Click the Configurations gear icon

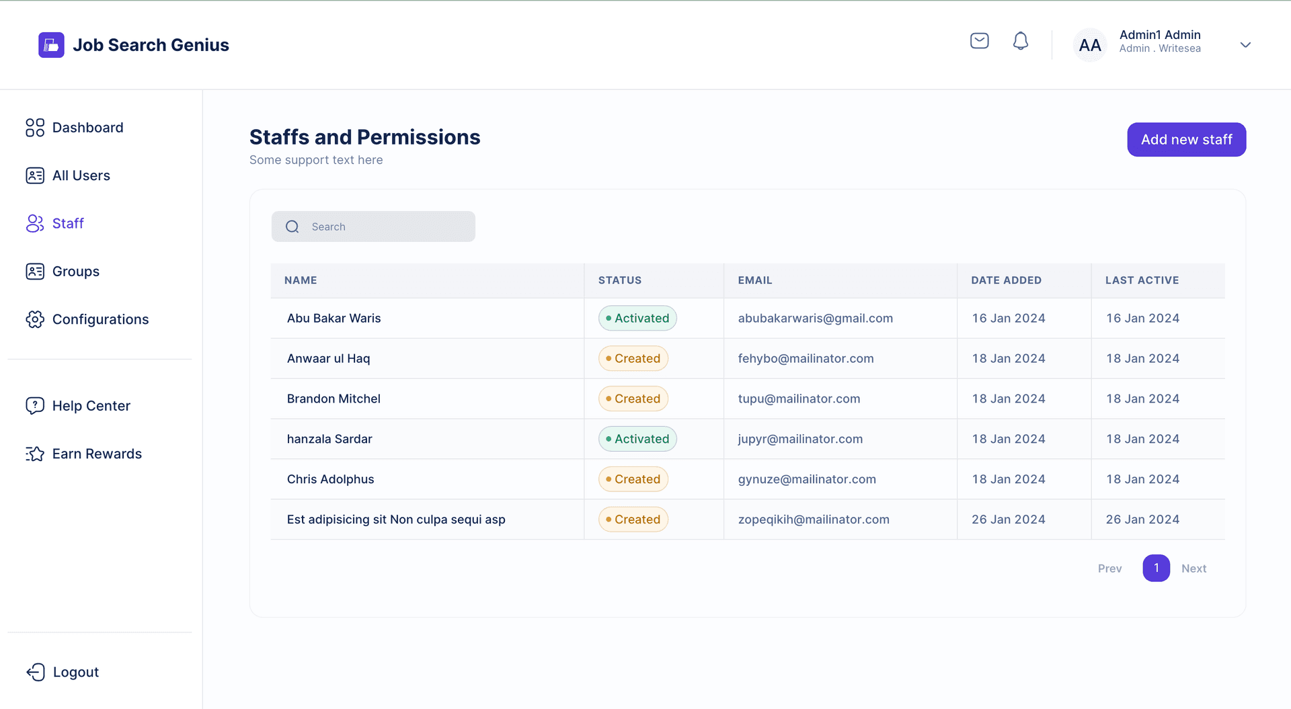[x=35, y=319]
